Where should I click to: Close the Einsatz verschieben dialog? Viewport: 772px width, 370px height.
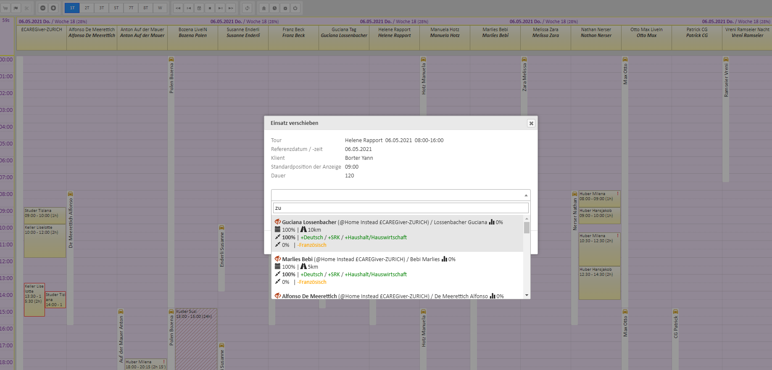[531, 123]
